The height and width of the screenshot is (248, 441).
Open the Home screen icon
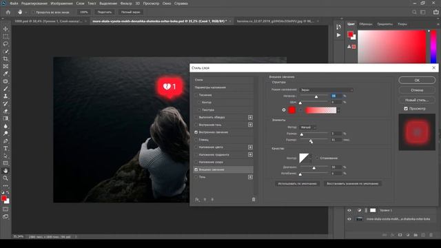coord(8,12)
